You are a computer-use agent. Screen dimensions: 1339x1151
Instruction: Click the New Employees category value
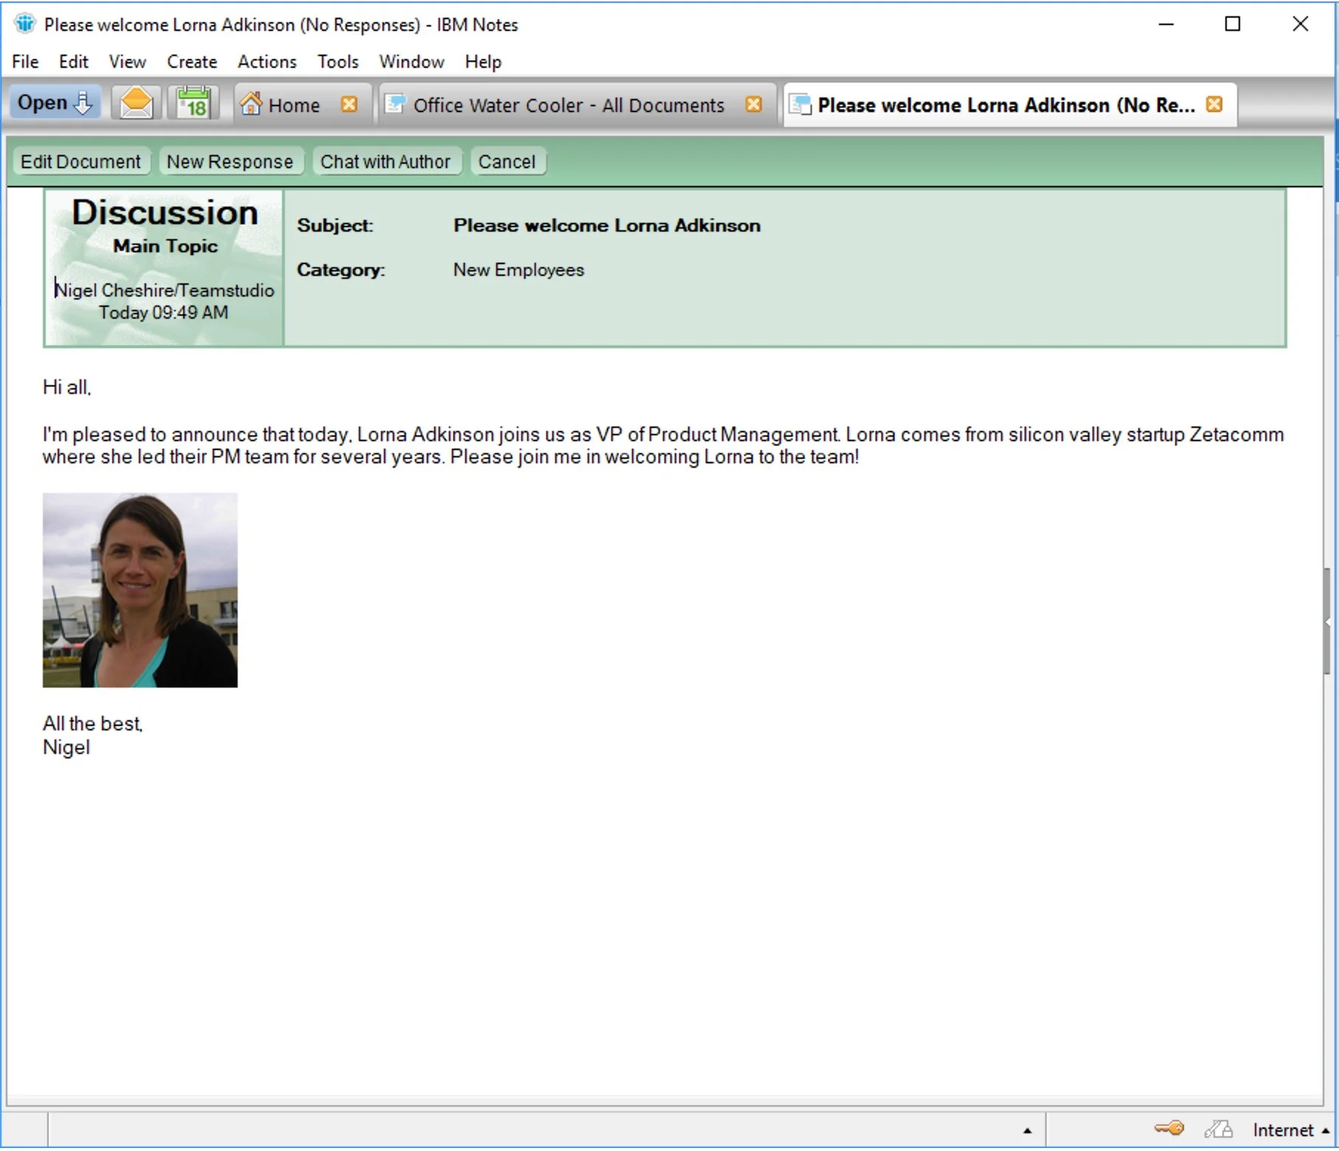pos(518,269)
